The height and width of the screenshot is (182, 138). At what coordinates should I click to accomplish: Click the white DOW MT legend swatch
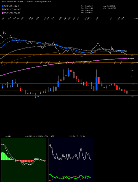[x=3, y=9]
